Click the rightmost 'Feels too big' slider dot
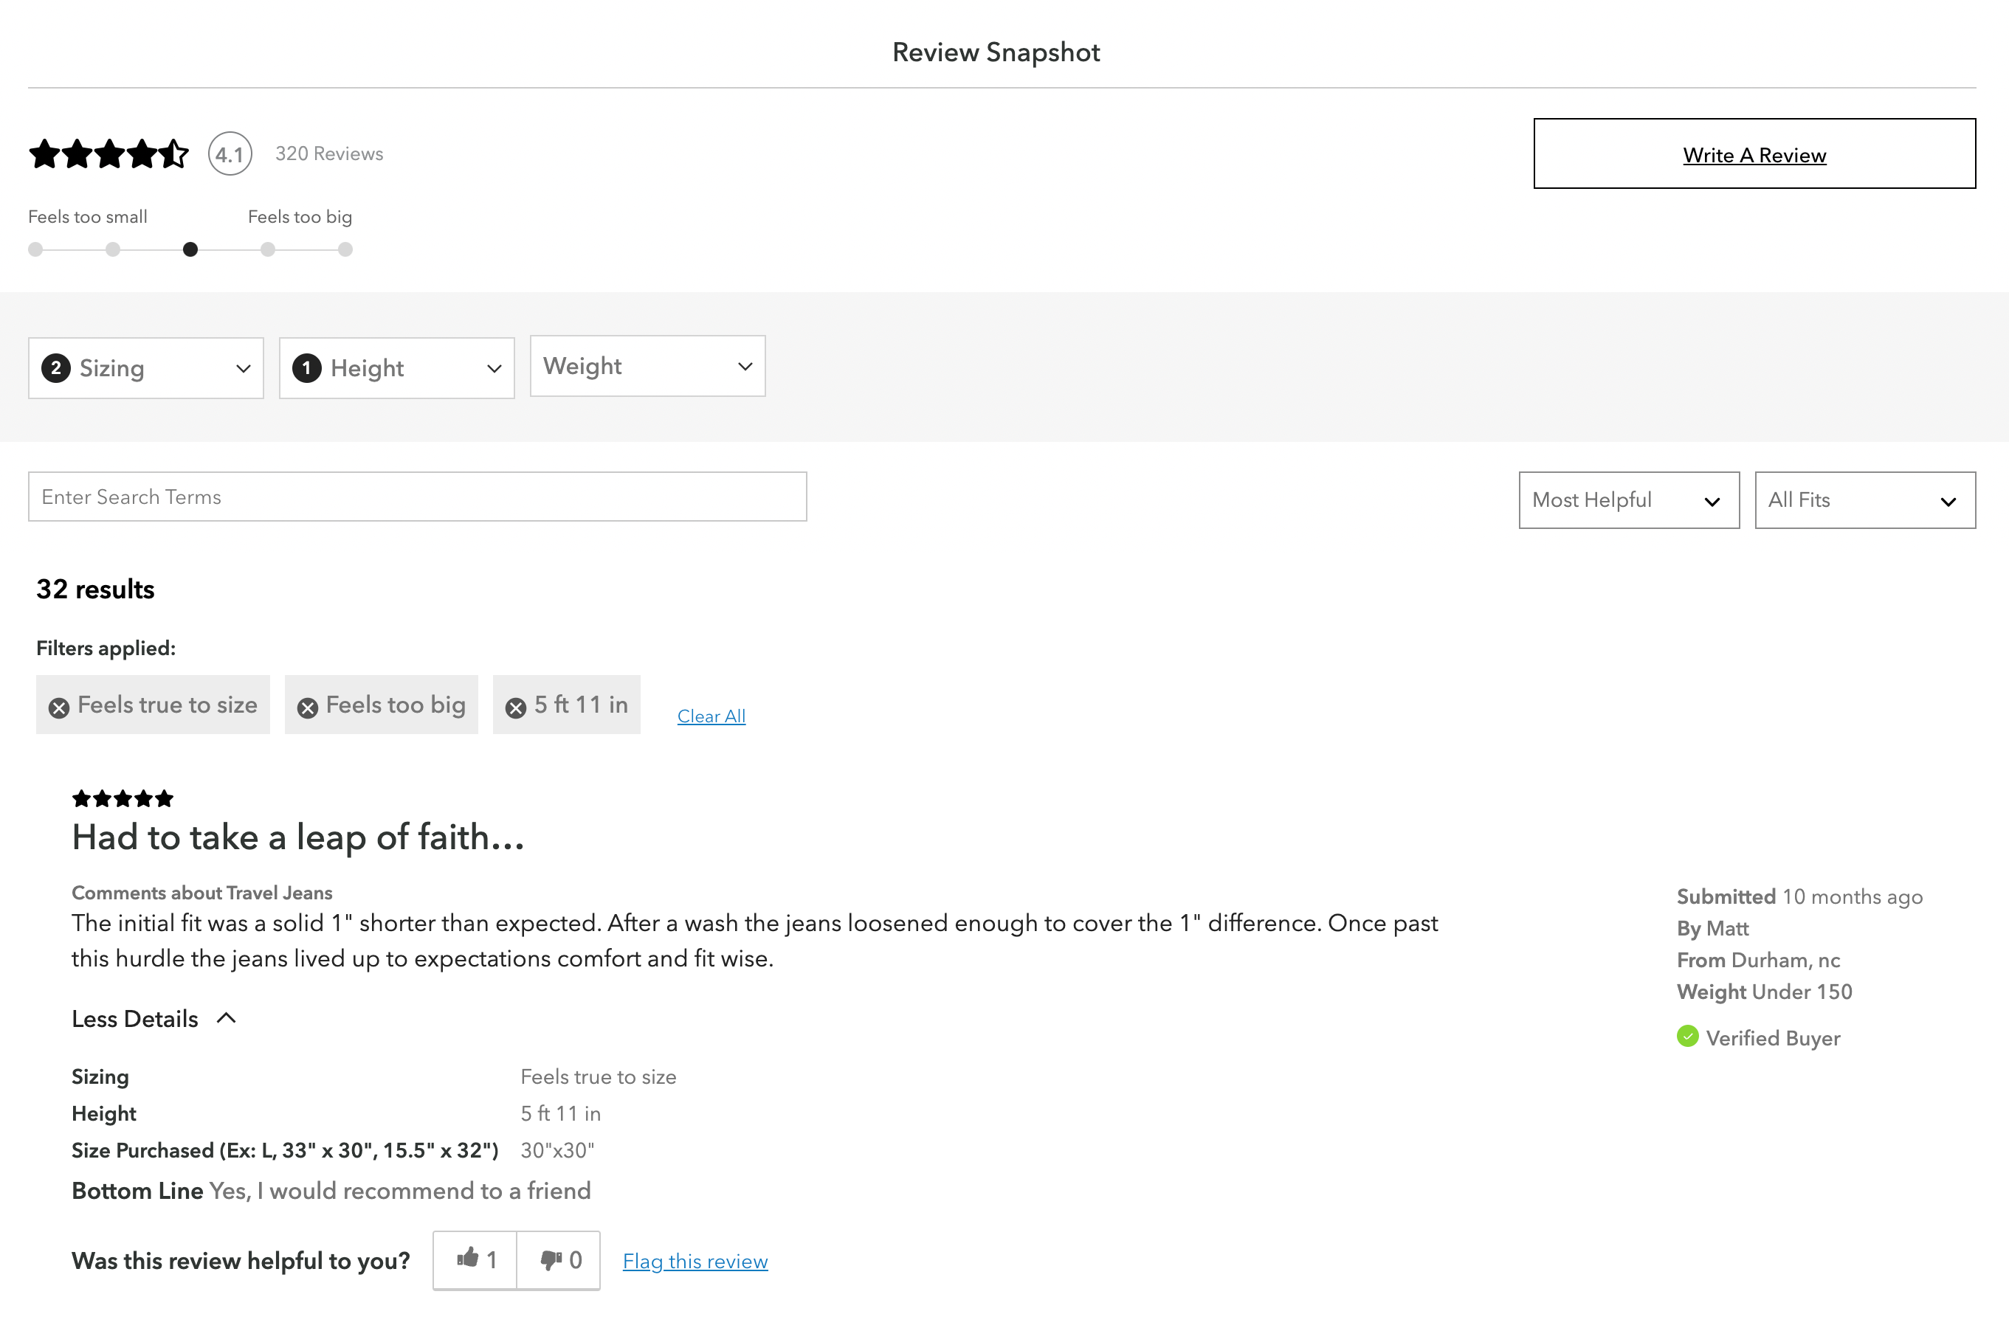The width and height of the screenshot is (2009, 1328). 345,249
